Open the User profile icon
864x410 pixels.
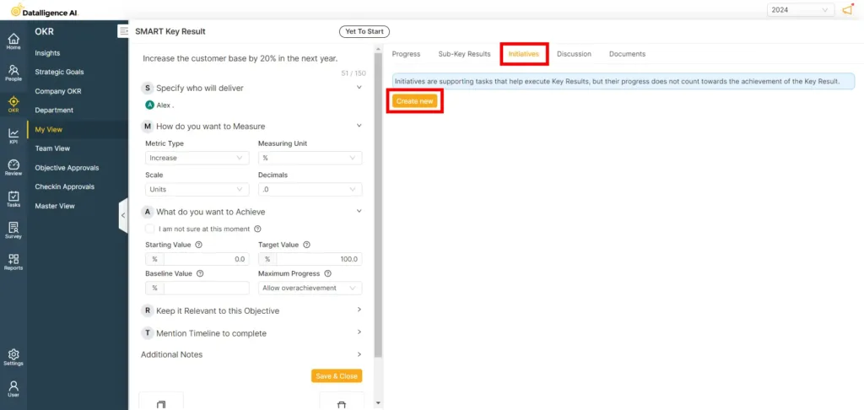pos(13,389)
